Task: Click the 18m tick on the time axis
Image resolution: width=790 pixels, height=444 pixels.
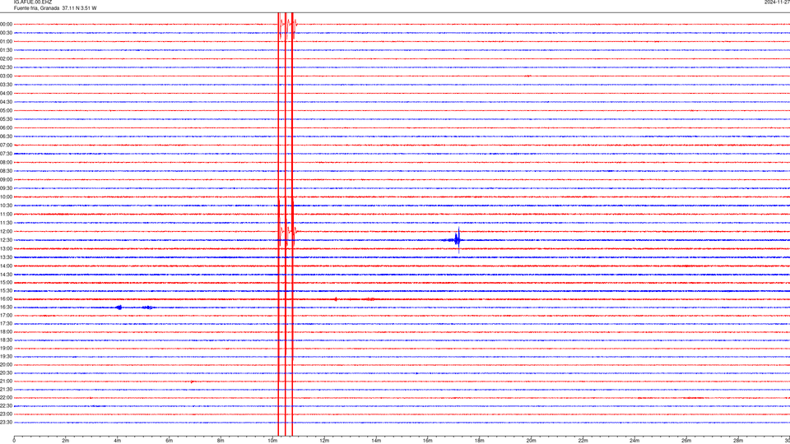Action: click(x=480, y=441)
